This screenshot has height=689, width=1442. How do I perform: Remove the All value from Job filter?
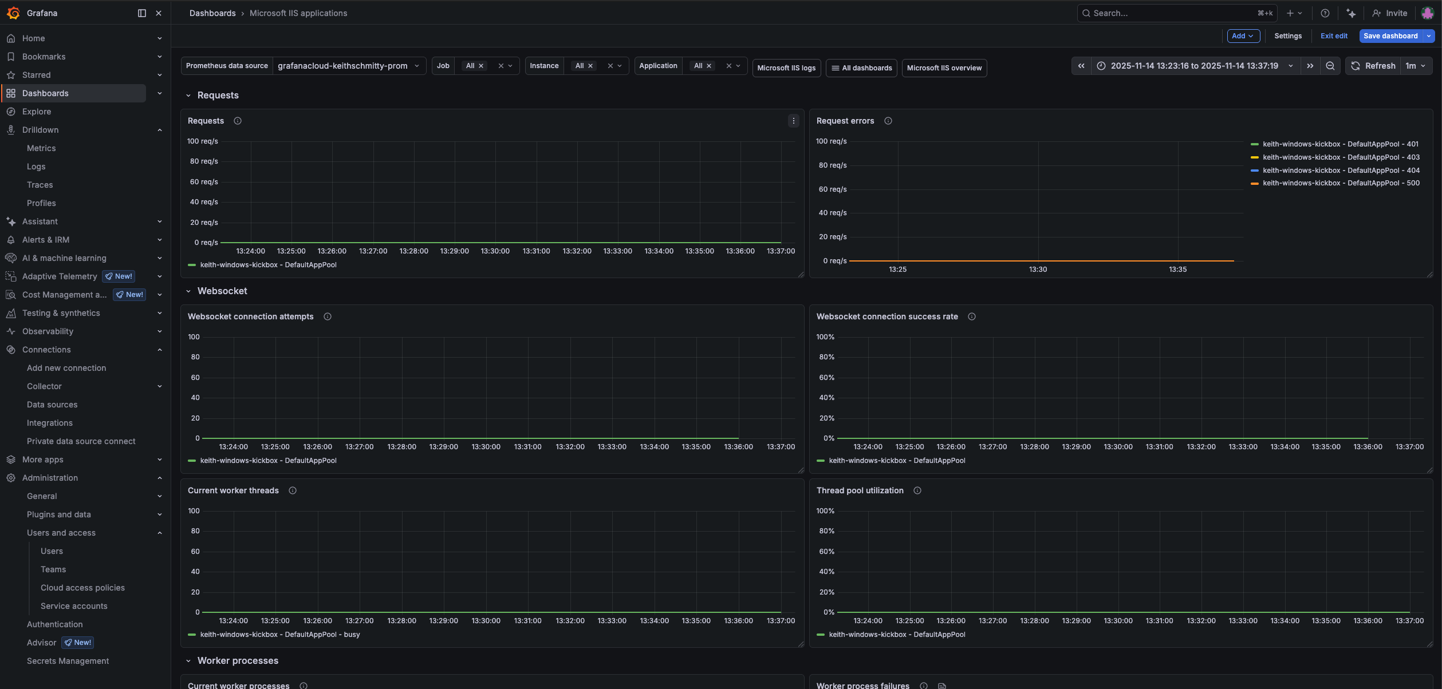[x=481, y=66]
